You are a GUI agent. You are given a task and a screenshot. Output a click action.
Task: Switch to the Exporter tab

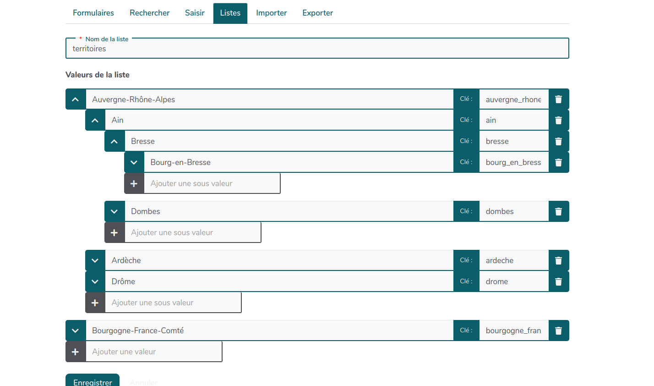pos(317,13)
